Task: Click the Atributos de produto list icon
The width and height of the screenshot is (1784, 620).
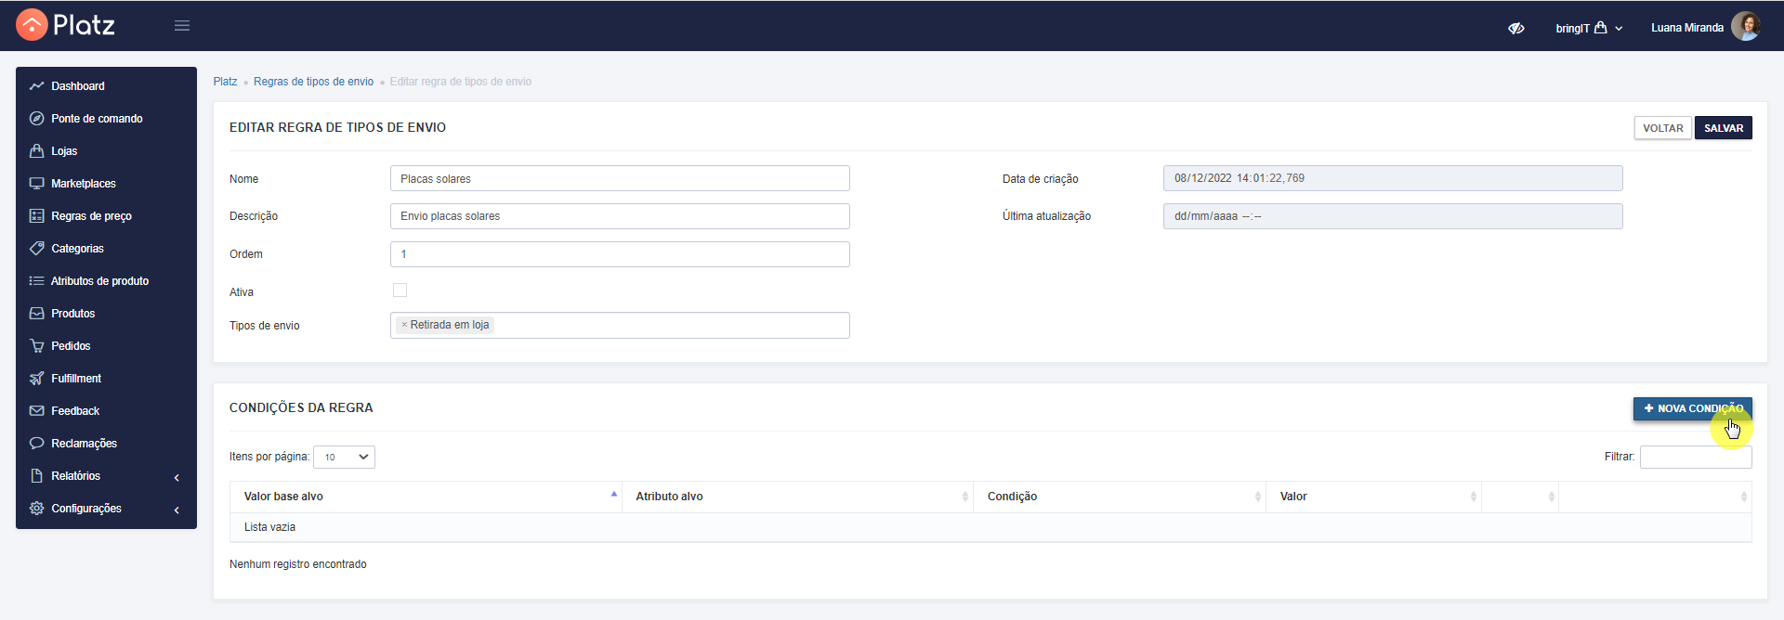Action: (x=37, y=281)
